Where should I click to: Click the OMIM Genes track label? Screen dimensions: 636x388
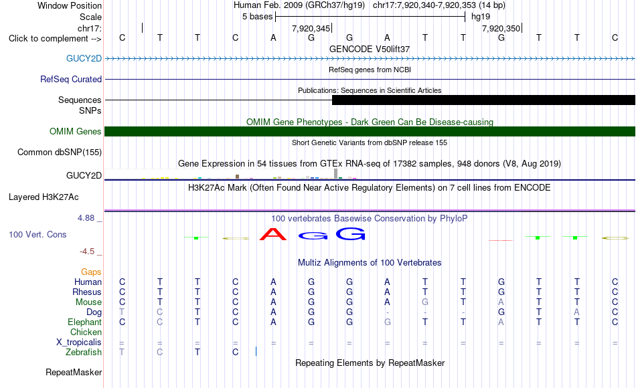(76, 131)
